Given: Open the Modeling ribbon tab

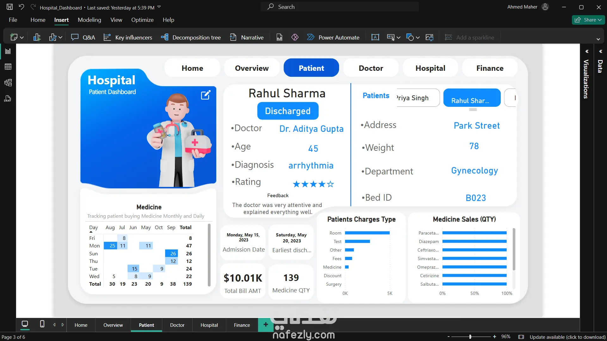Looking at the screenshot, I should click(90, 20).
